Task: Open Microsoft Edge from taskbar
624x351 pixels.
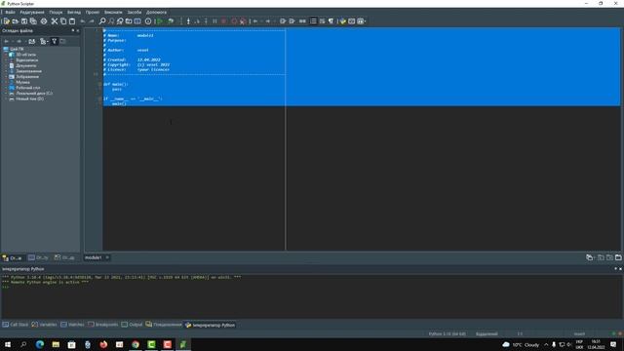Action: click(x=40, y=344)
